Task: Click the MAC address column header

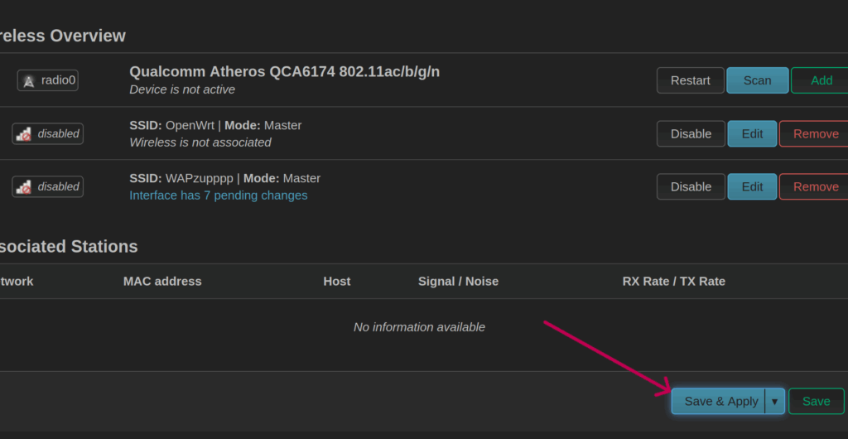Action: pos(162,281)
